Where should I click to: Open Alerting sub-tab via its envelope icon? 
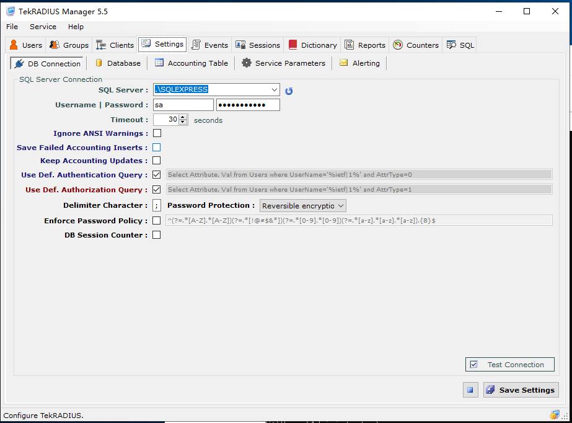(343, 63)
